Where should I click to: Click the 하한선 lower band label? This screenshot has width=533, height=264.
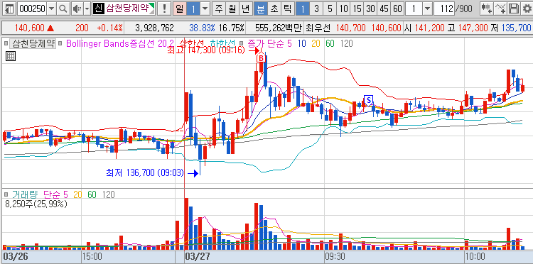click(x=223, y=43)
